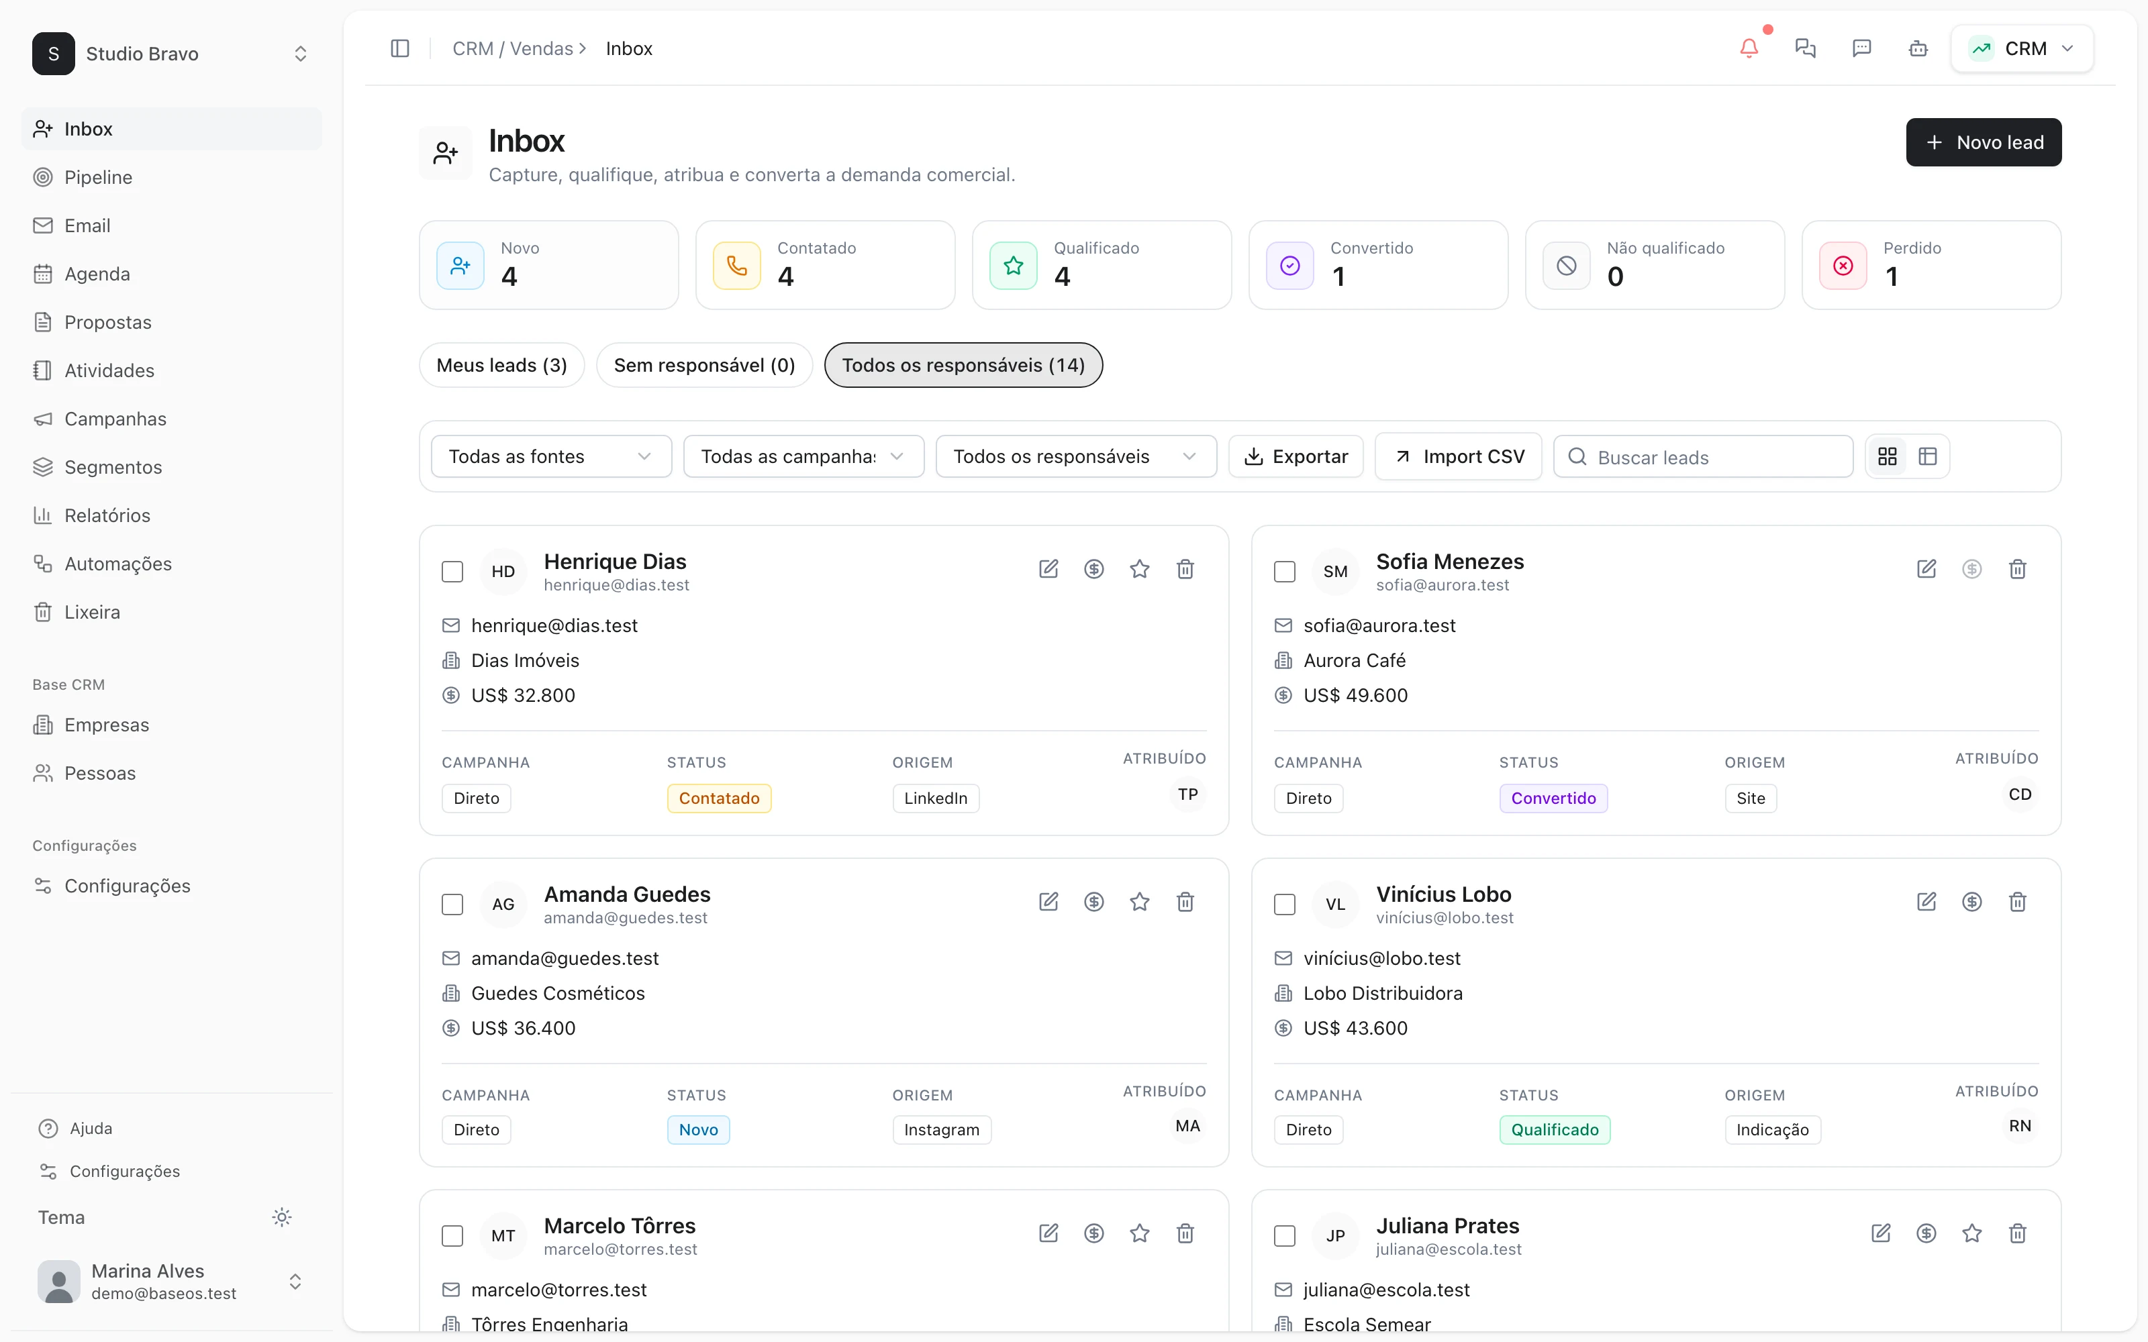This screenshot has height=1342, width=2148.
Task: Filter by the Qualificado status card
Action: (x=1102, y=266)
